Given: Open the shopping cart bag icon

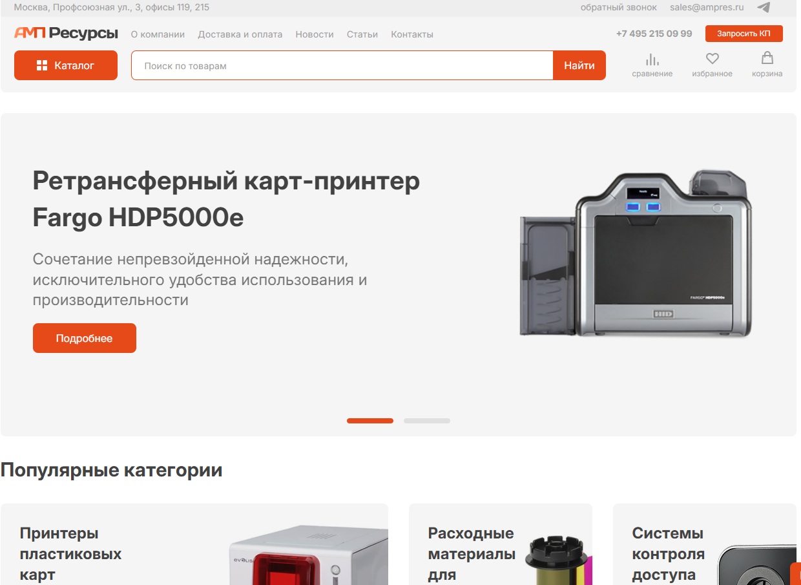Looking at the screenshot, I should [767, 59].
